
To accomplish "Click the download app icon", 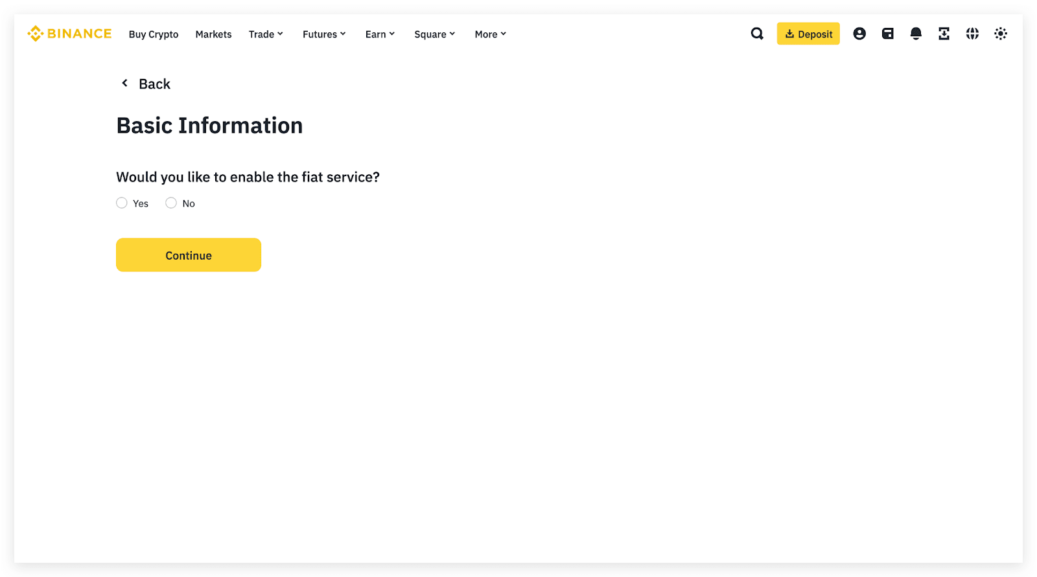I will (x=944, y=34).
